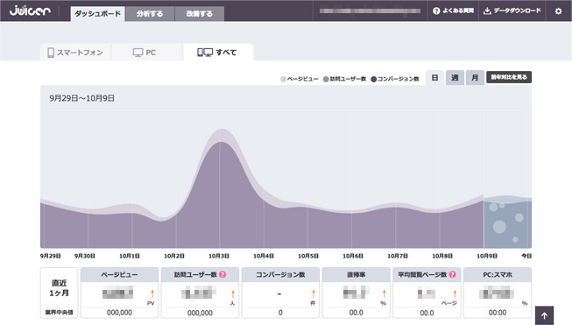Click the 前年対比を見る button

(x=509, y=77)
